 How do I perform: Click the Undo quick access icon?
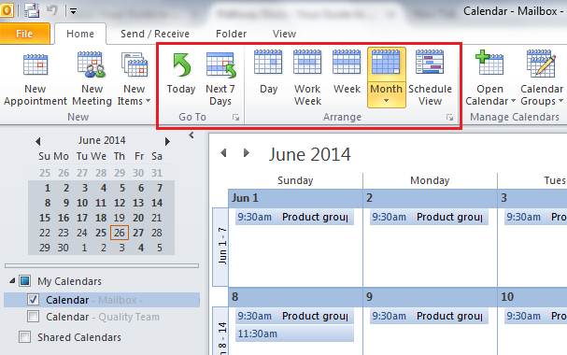(52, 10)
